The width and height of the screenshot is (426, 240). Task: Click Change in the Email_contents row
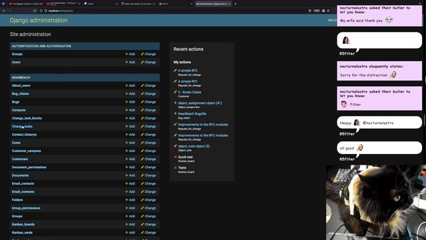pos(148,192)
